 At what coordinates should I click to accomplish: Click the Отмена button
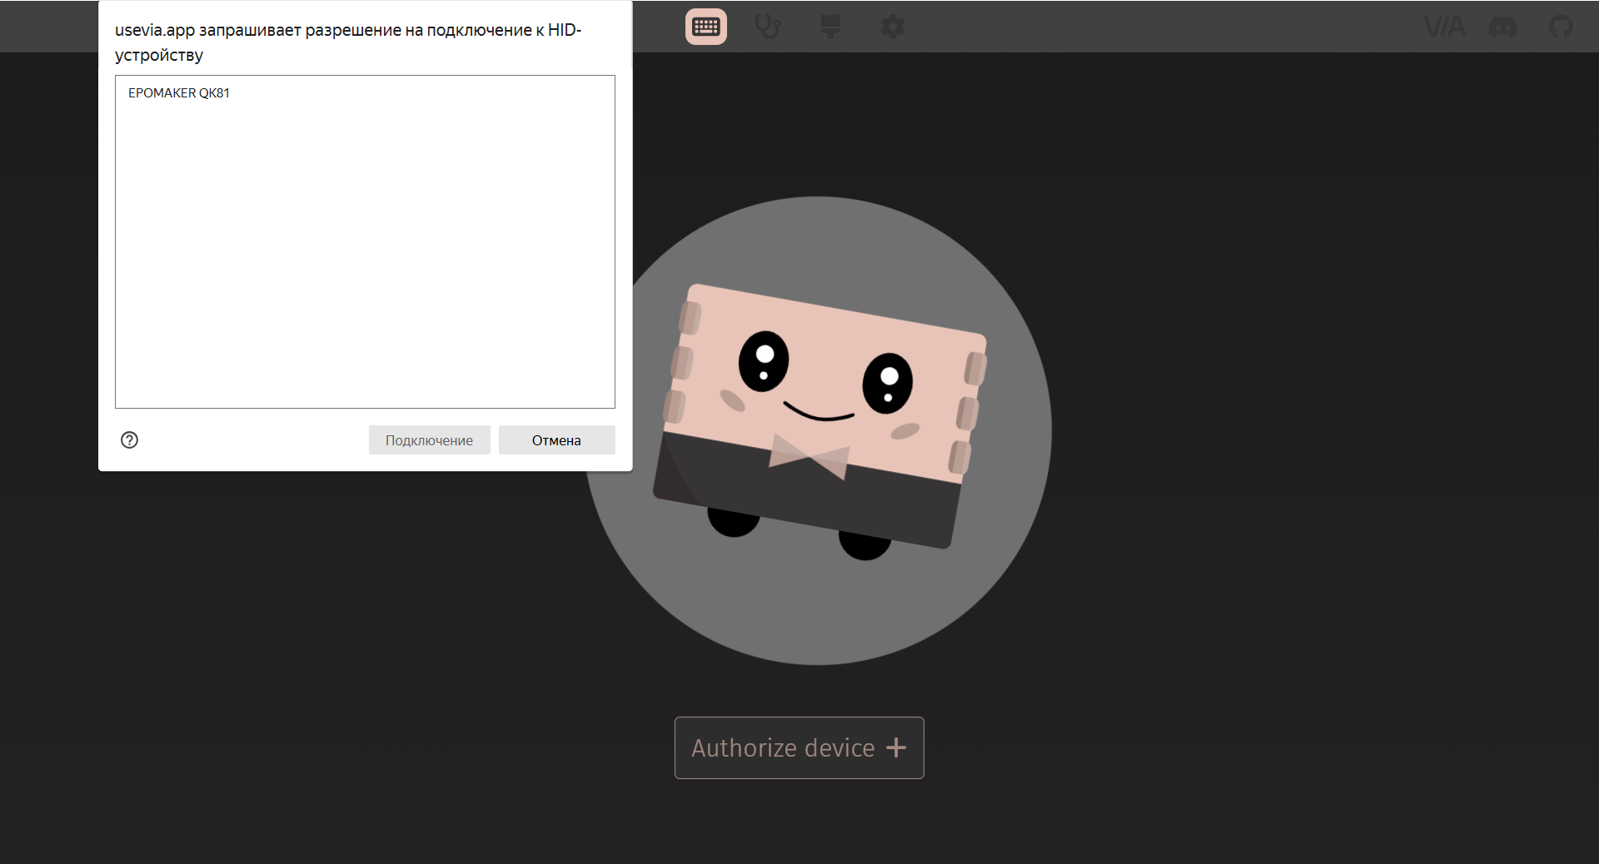coord(556,439)
